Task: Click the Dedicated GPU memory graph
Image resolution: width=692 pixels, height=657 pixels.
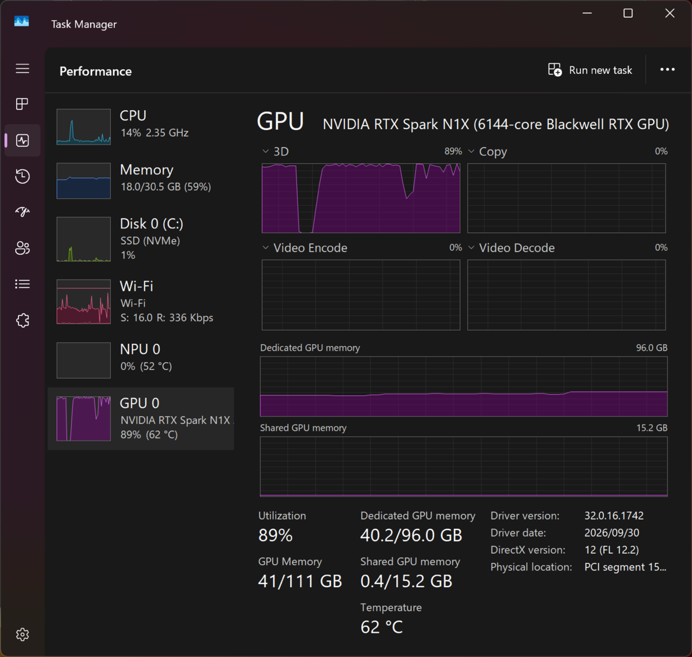Action: click(464, 386)
